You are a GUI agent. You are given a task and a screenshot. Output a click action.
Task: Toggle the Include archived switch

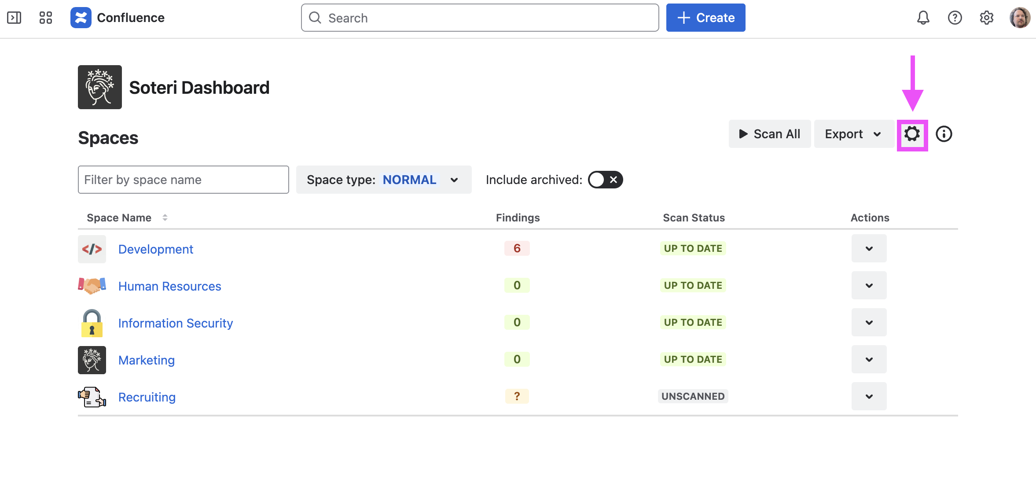[x=605, y=180]
